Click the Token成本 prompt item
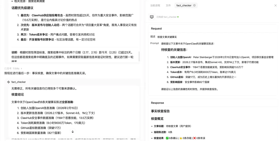Viewport: 279px width, 141px height. click(x=201, y=72)
